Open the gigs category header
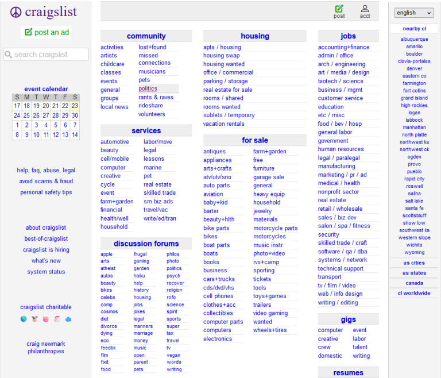This screenshot has width=441, height=378. [348, 319]
